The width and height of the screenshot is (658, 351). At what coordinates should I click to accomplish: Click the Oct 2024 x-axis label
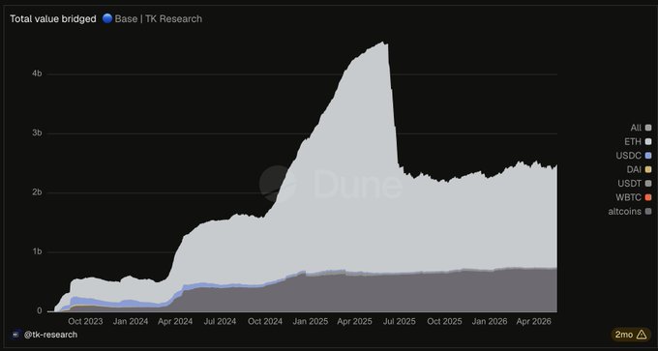click(265, 321)
